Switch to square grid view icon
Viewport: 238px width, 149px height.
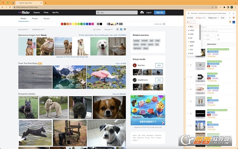[118, 29]
